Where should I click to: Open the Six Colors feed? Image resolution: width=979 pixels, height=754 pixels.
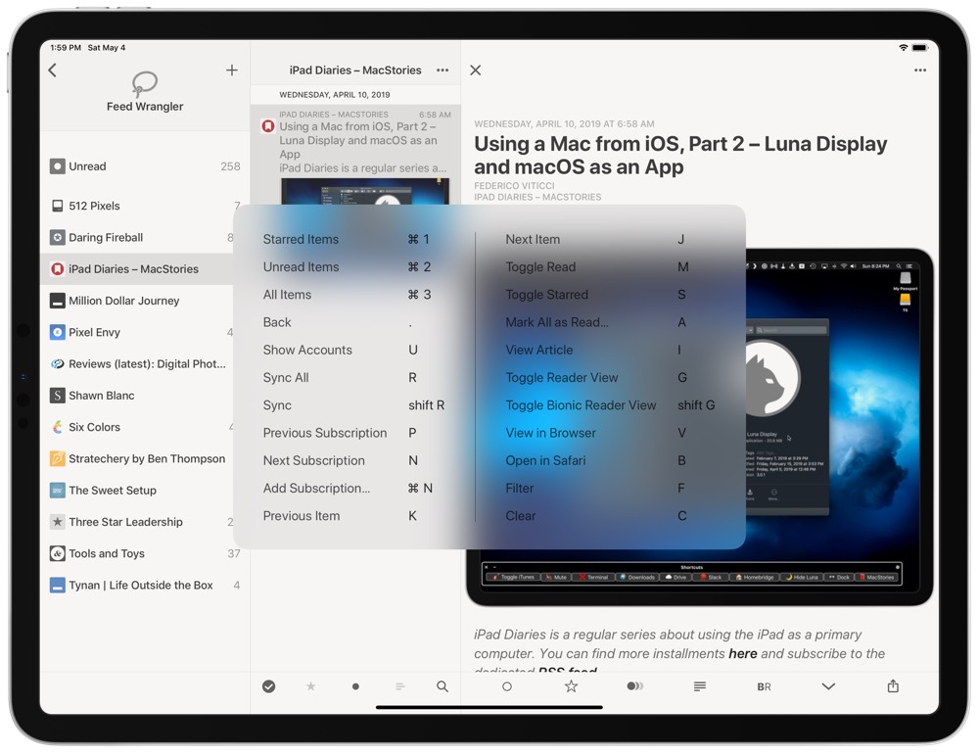pos(145,427)
